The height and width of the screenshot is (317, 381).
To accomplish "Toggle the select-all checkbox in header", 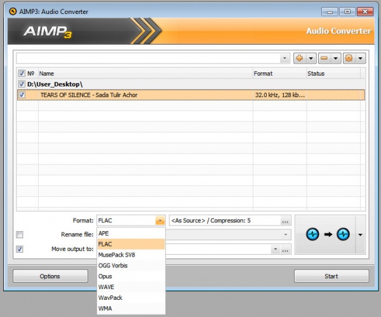I will (x=22, y=74).
